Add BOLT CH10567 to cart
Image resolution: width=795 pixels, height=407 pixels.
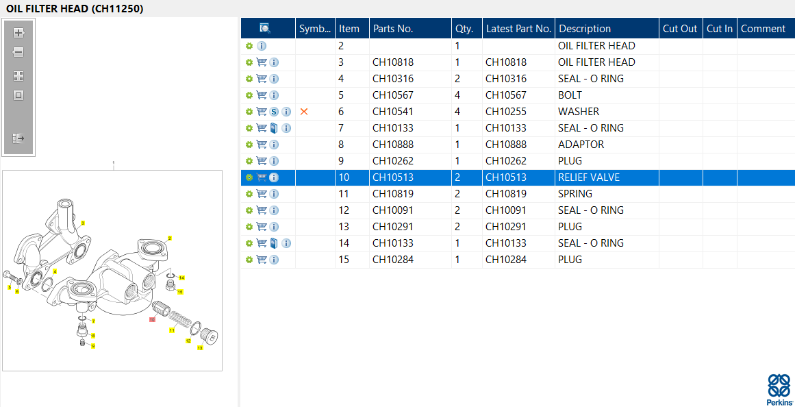coord(262,95)
